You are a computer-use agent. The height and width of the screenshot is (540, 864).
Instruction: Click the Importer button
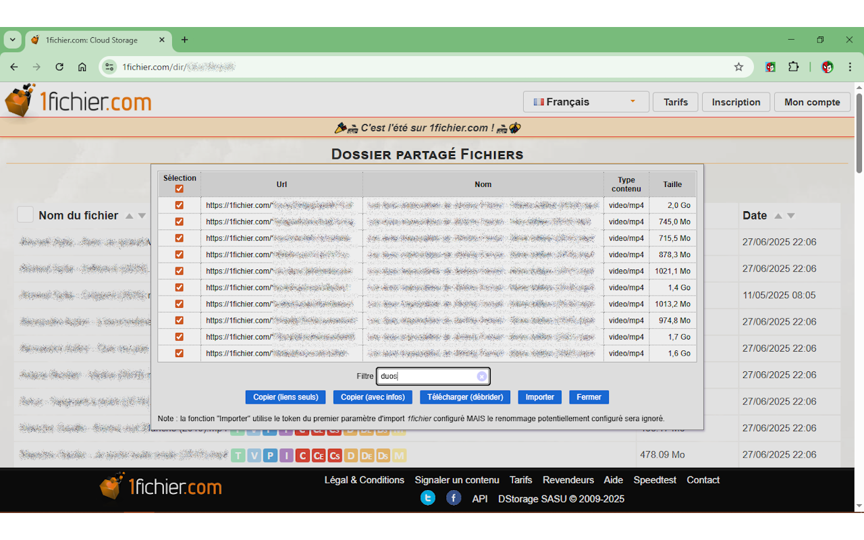[x=540, y=398]
